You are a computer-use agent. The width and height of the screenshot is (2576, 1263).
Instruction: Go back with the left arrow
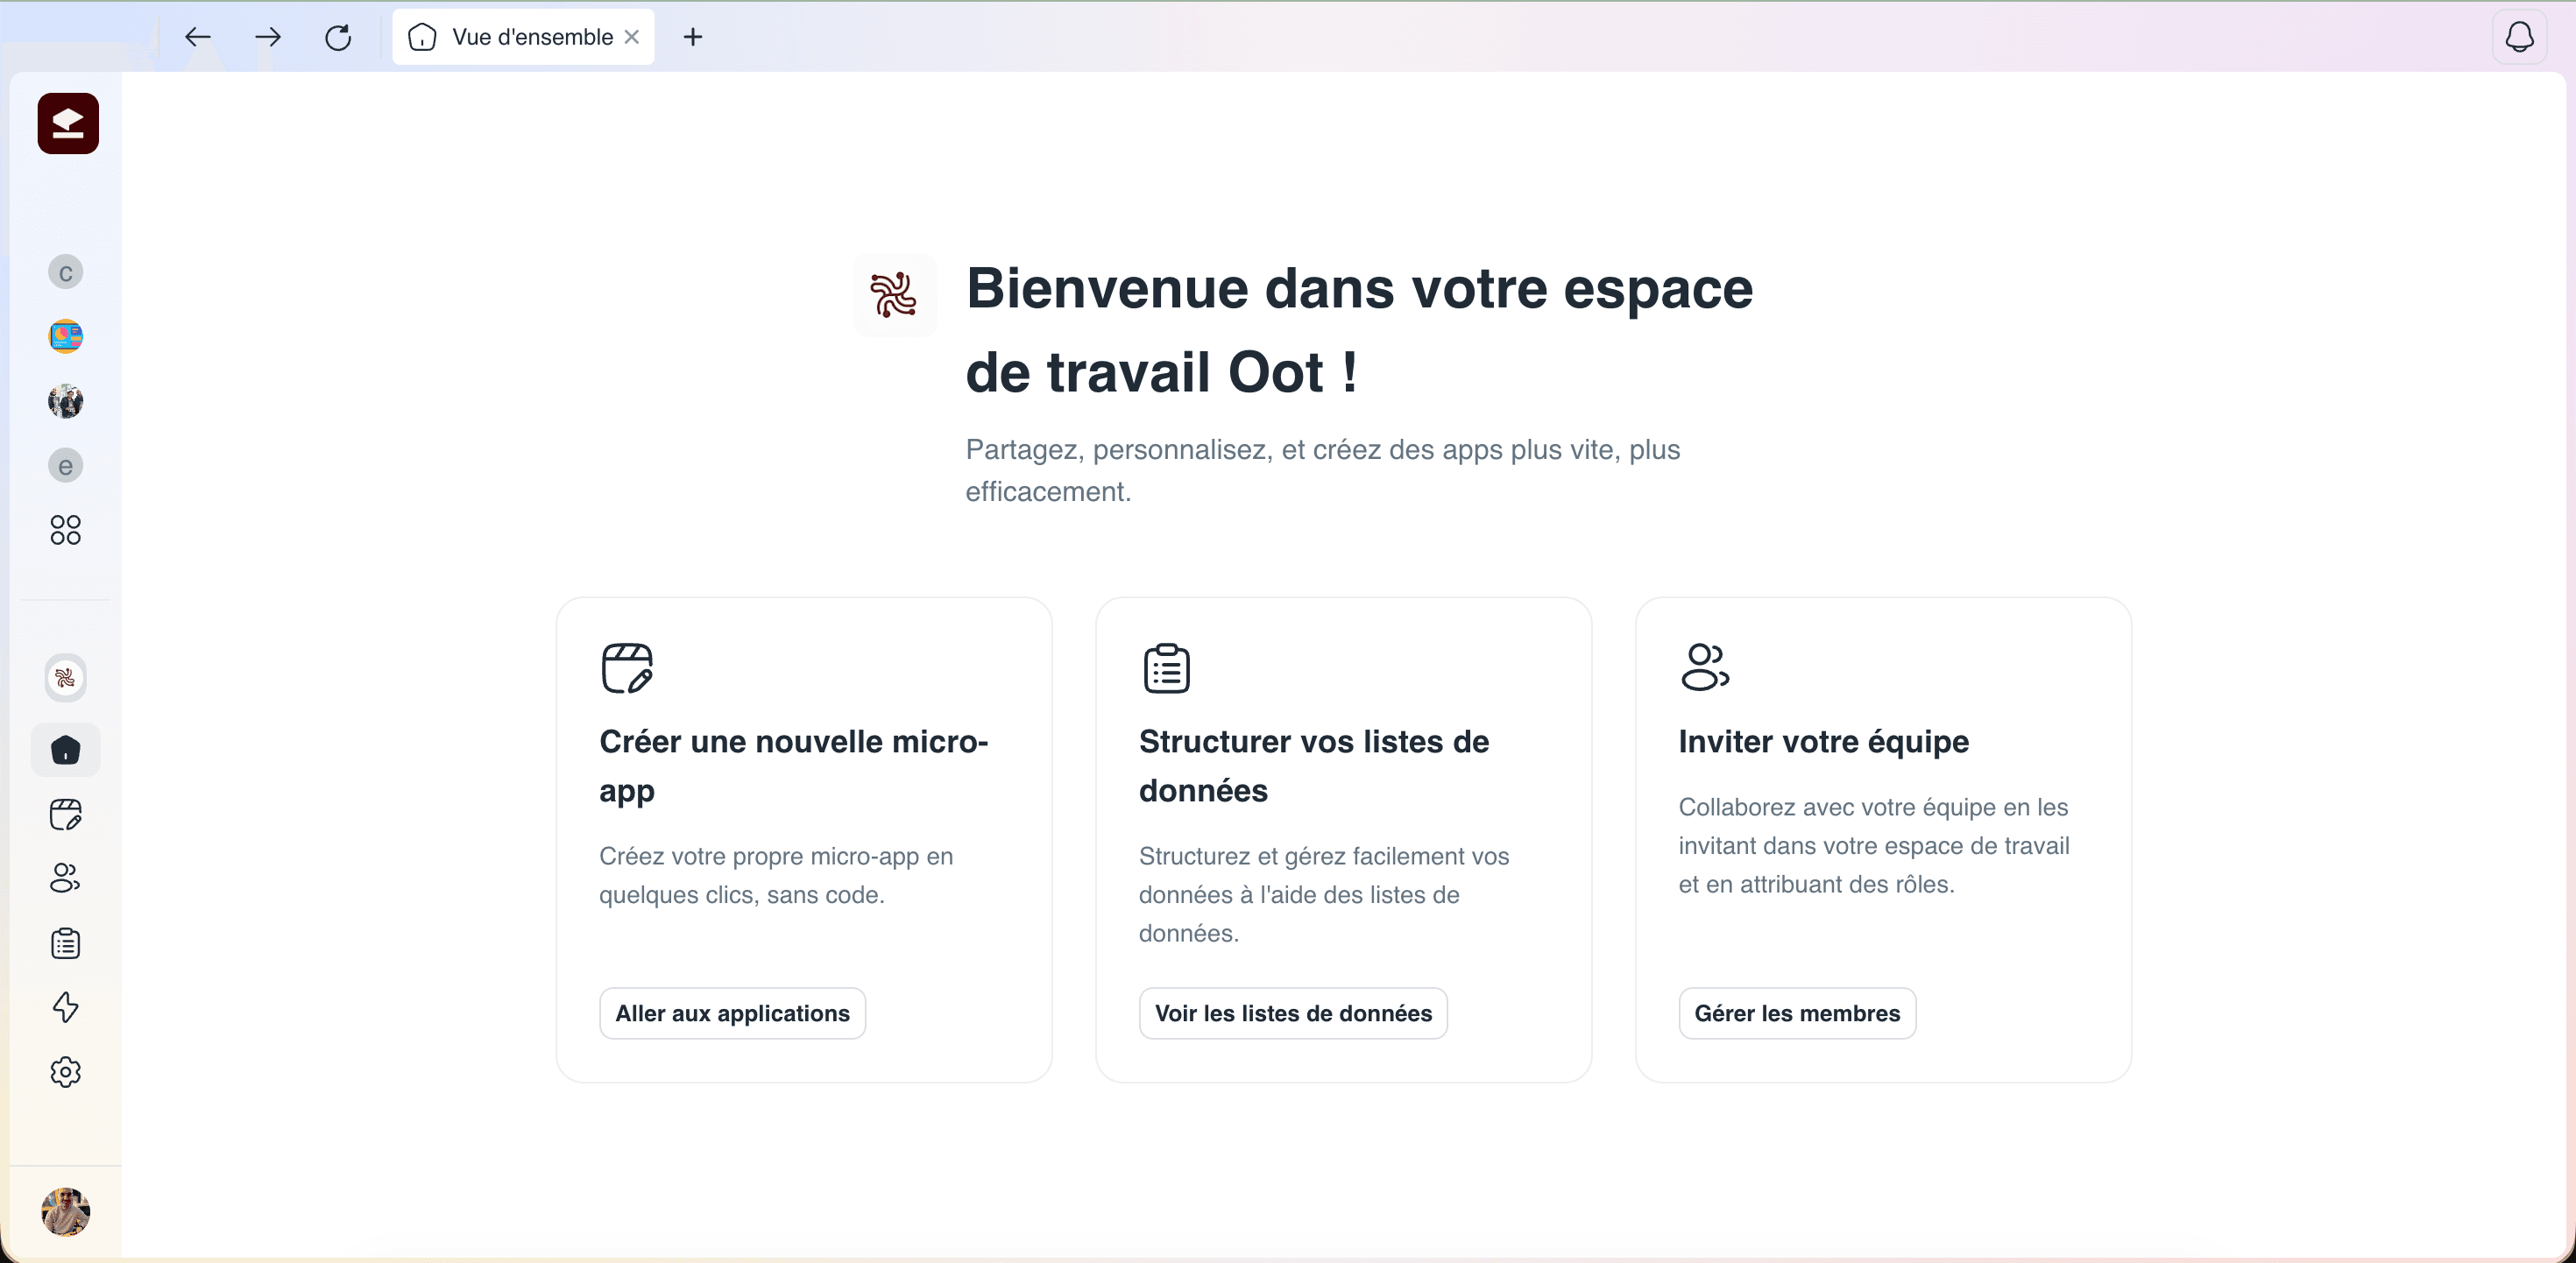click(x=198, y=37)
